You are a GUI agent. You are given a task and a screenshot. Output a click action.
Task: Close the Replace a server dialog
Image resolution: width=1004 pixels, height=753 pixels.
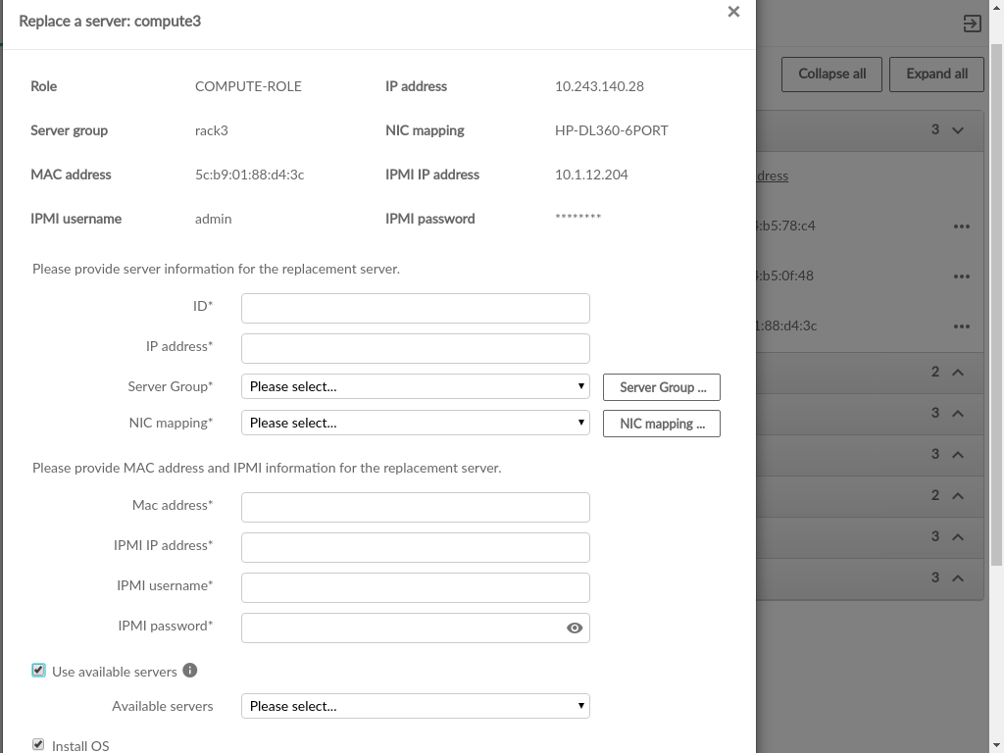[x=733, y=13]
